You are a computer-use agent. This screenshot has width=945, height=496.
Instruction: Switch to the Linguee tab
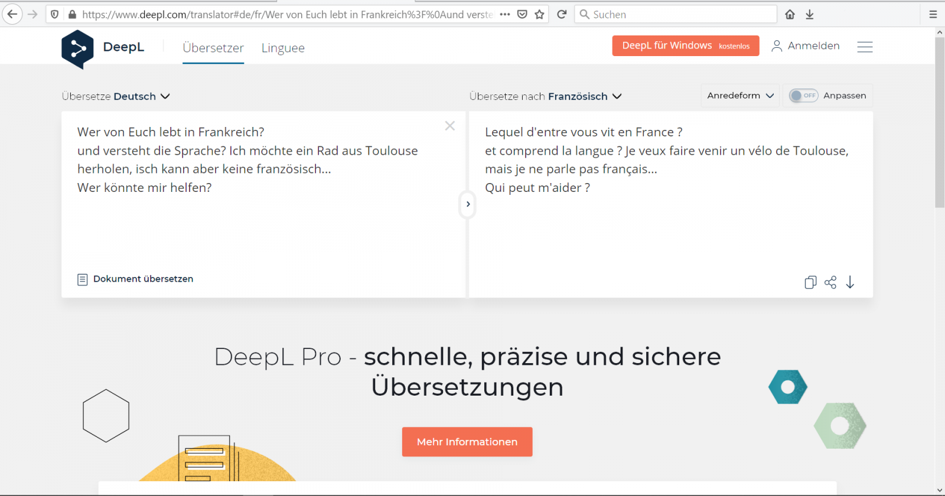(x=283, y=48)
